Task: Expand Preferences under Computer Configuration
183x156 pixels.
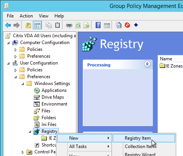Action: [16, 57]
